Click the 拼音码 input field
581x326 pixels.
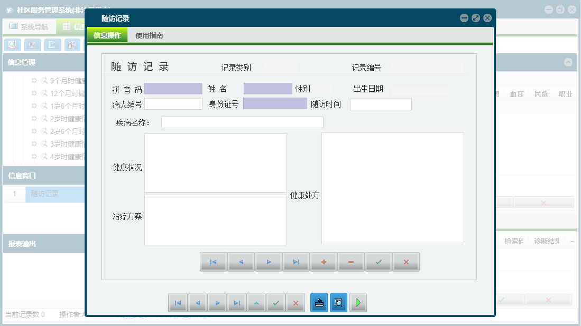tap(173, 89)
